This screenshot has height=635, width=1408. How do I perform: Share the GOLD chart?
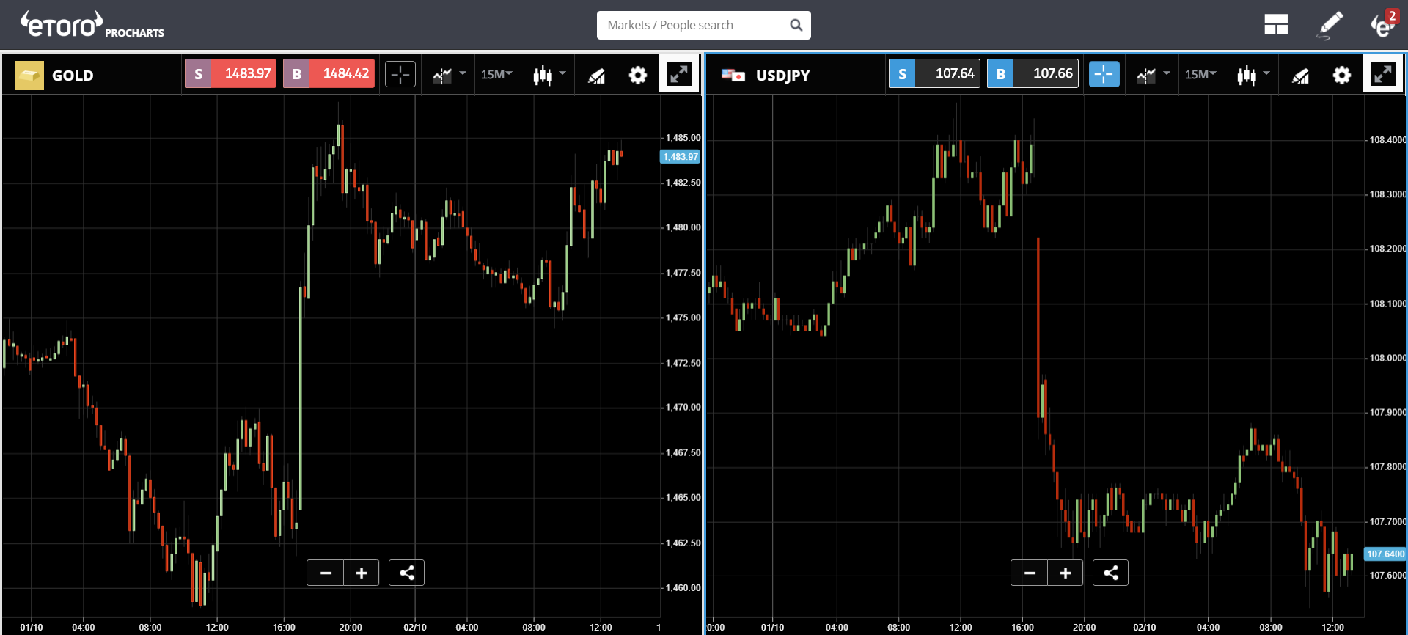(407, 573)
